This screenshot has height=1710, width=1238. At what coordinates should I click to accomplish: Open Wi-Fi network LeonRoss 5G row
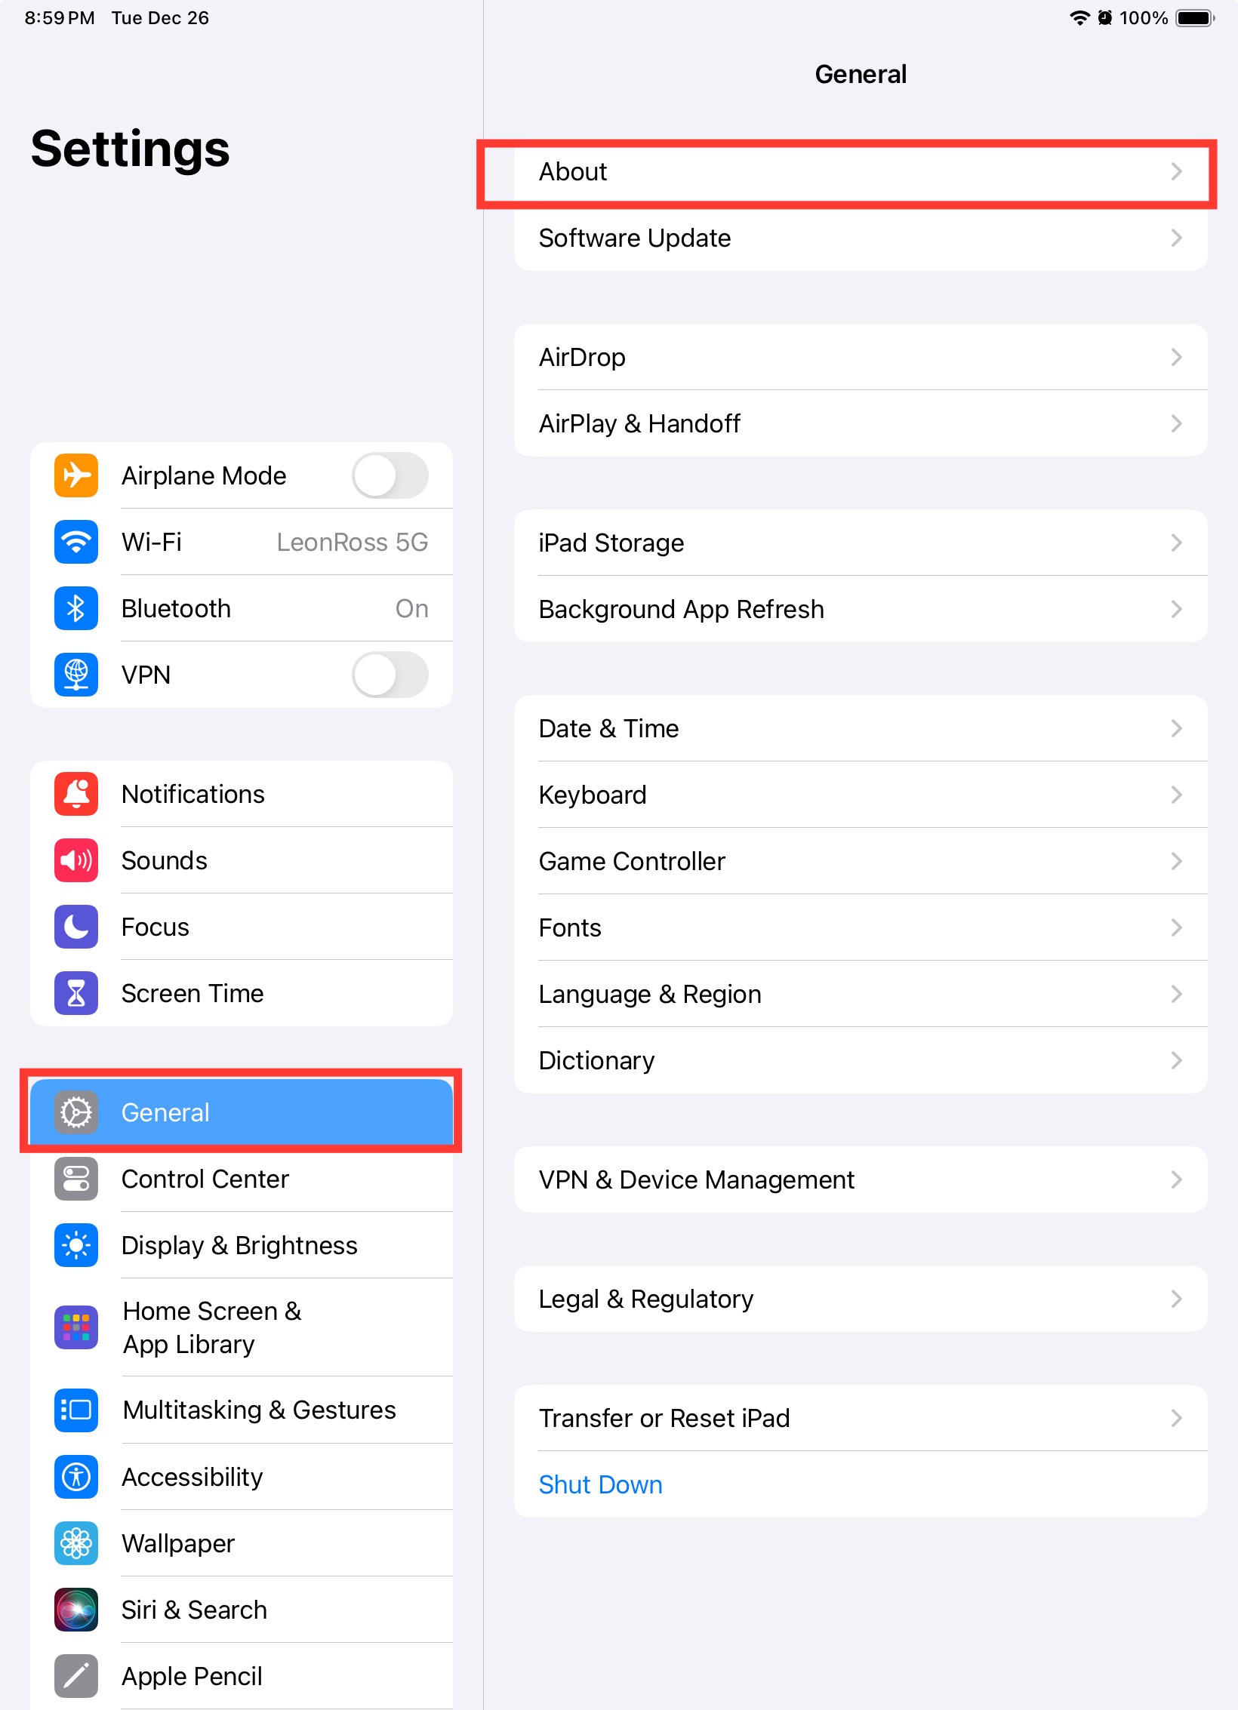(242, 542)
